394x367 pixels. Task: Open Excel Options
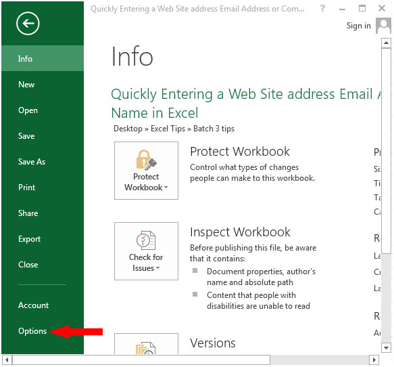click(43, 330)
